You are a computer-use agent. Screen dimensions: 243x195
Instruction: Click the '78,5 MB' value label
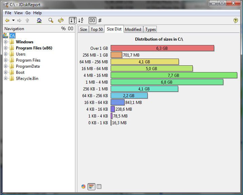[120, 116]
